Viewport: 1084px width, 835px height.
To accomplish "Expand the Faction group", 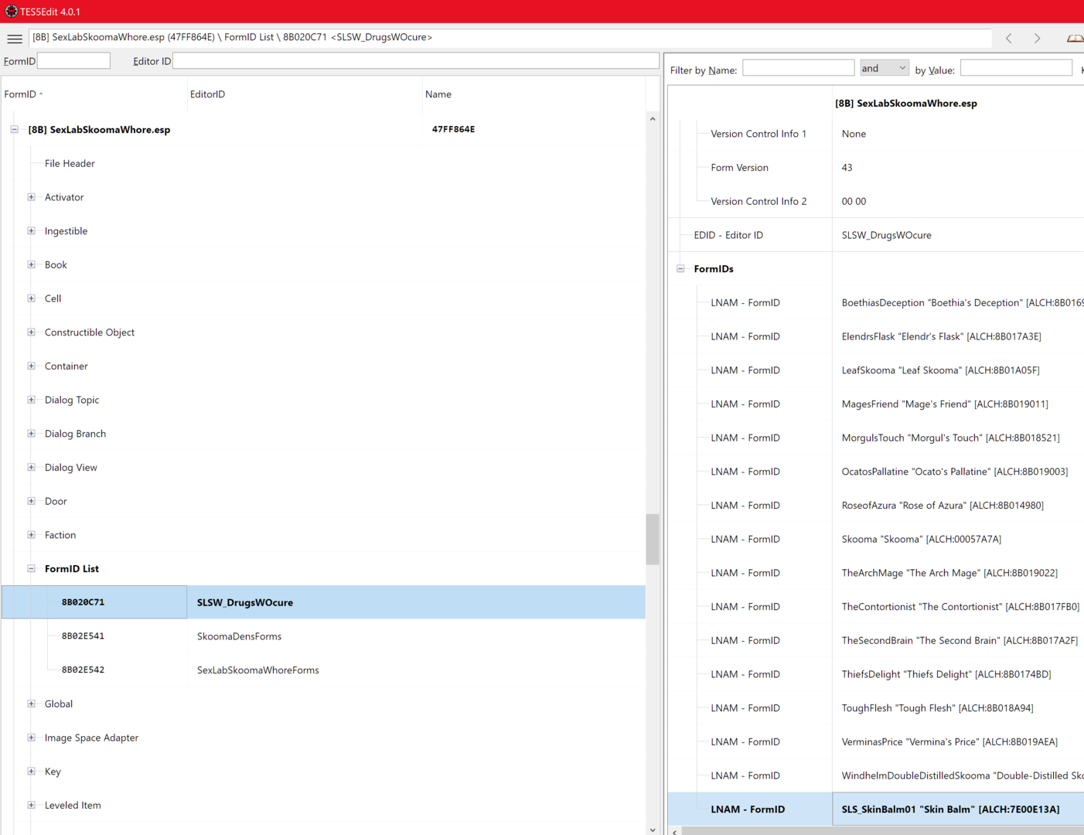I will click(x=32, y=534).
